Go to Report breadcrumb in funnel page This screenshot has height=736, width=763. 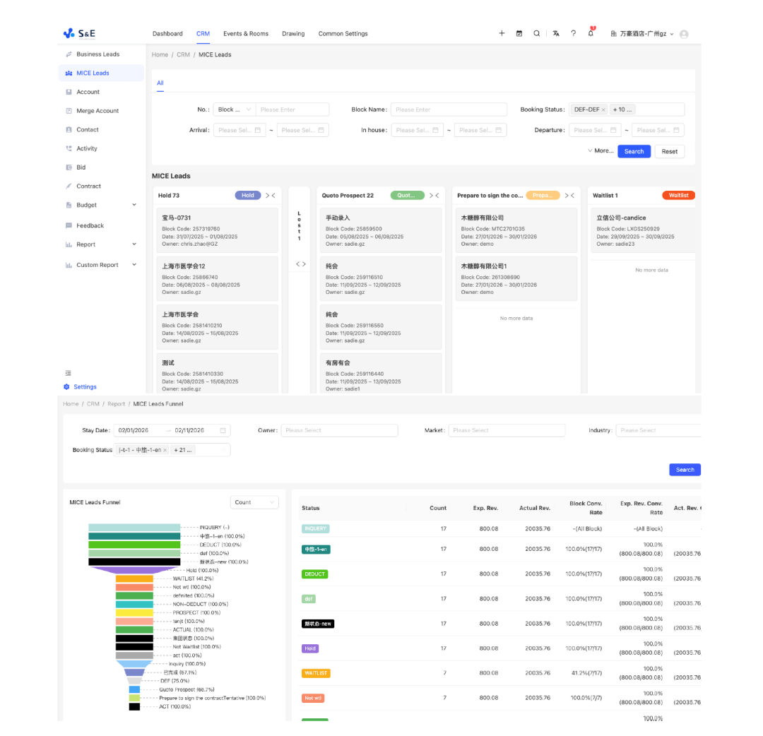pyautogui.click(x=117, y=404)
